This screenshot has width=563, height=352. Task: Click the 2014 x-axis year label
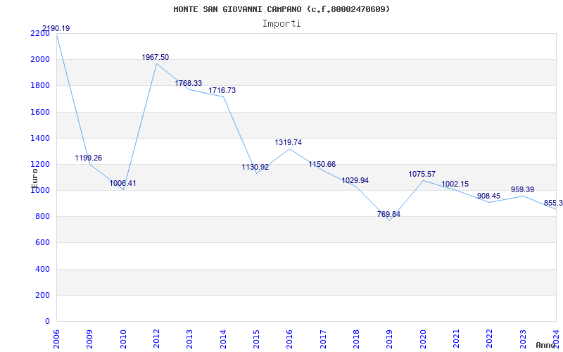pyautogui.click(x=223, y=339)
